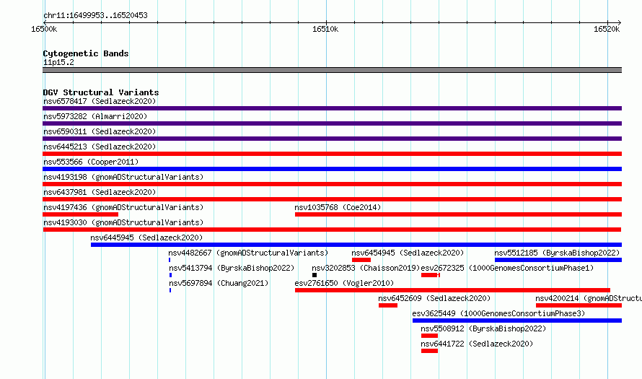Select the nsv5508912 short red bar

[x=429, y=336]
